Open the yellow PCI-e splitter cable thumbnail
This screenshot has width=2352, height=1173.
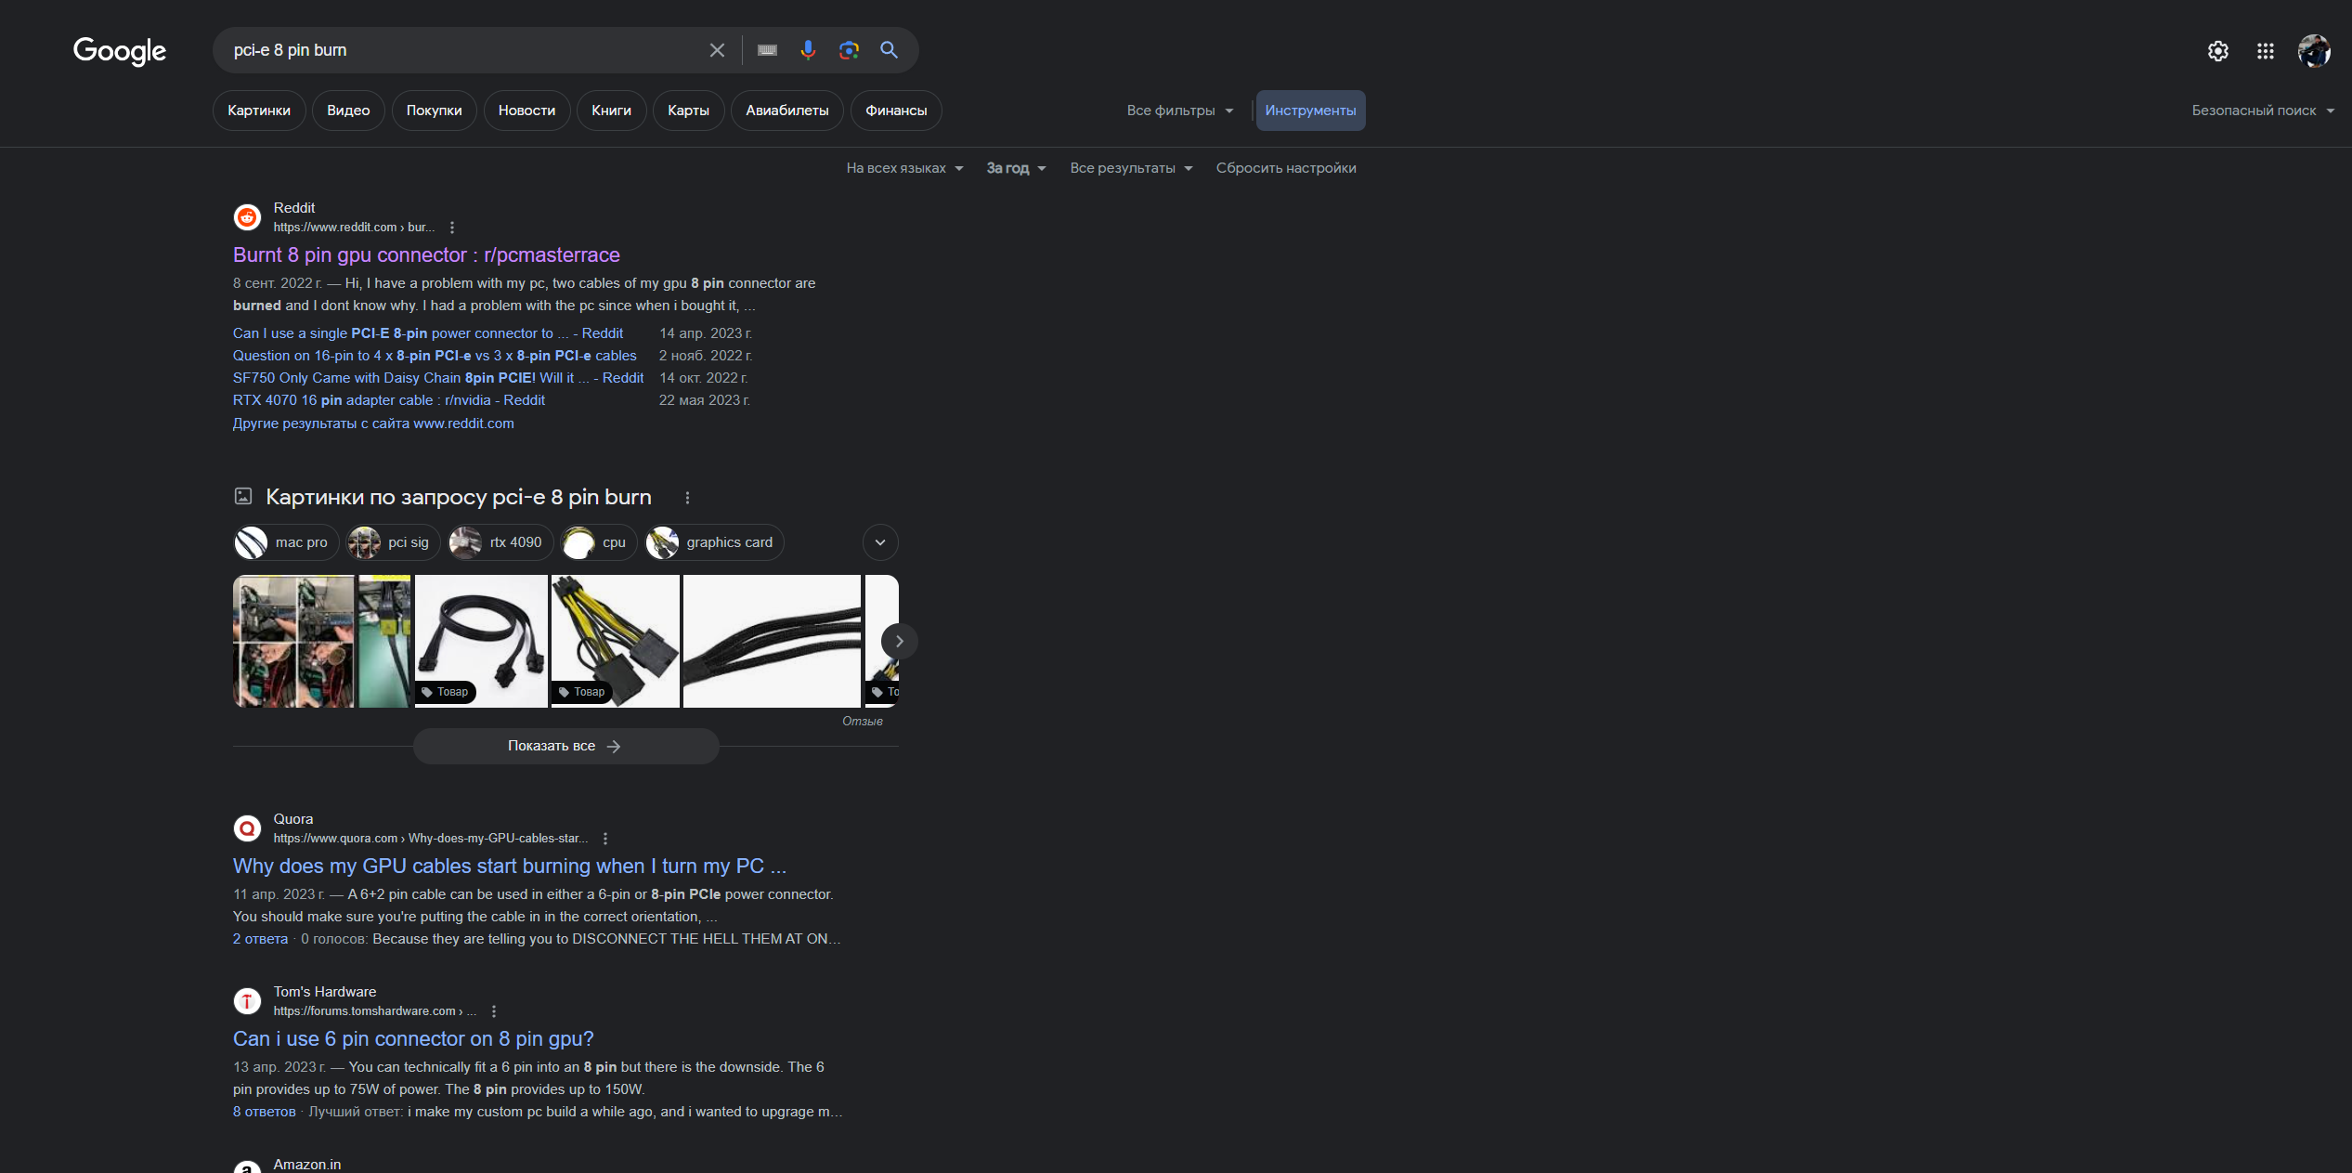tap(615, 641)
